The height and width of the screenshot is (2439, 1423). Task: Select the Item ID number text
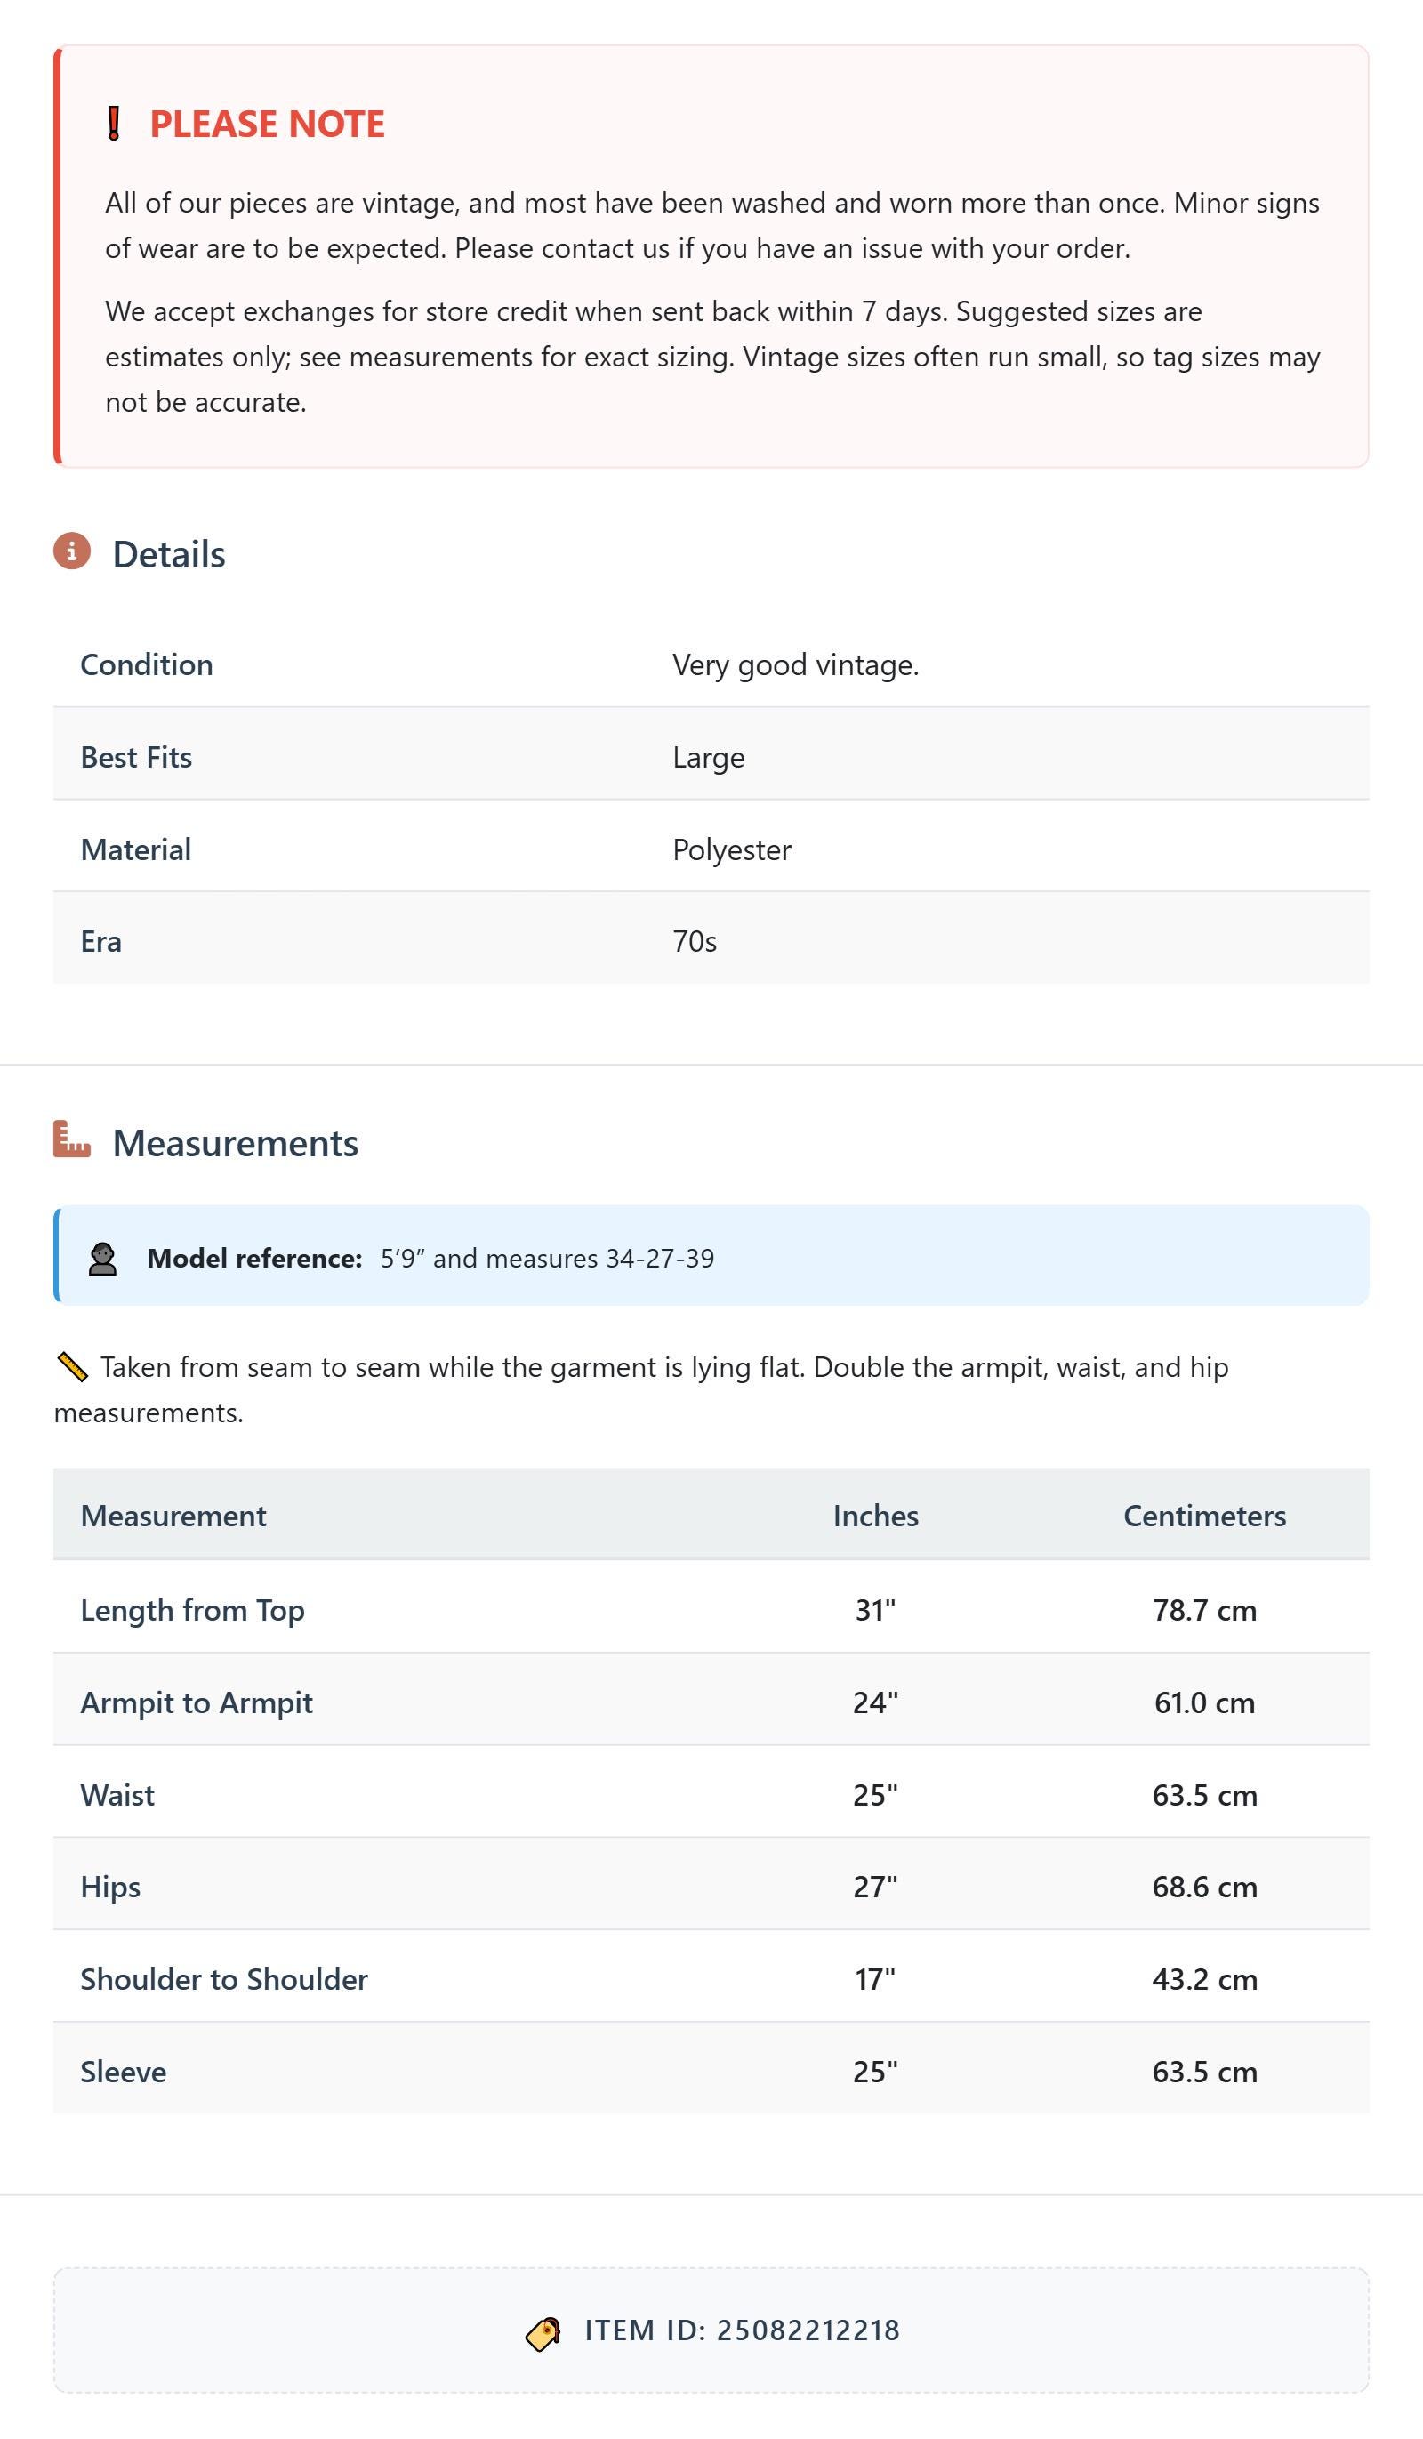point(808,2331)
